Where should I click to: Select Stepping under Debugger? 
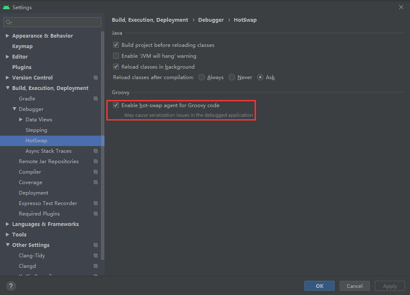pos(36,130)
